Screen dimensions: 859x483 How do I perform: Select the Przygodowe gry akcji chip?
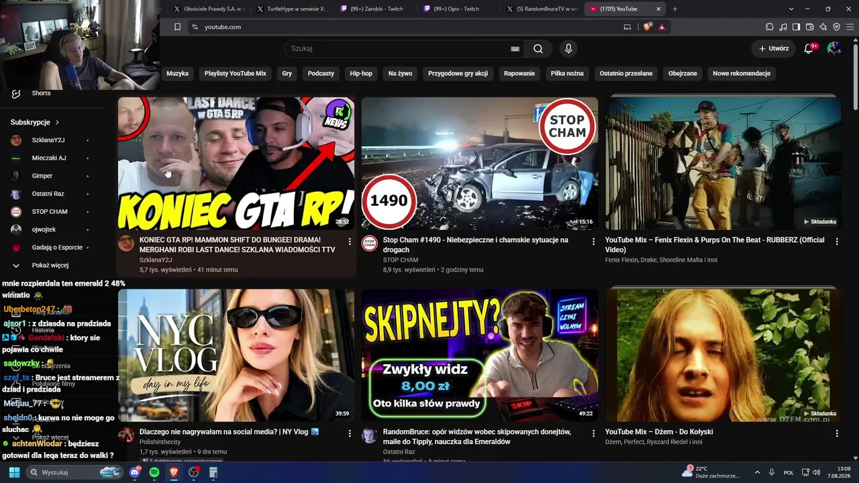458,73
